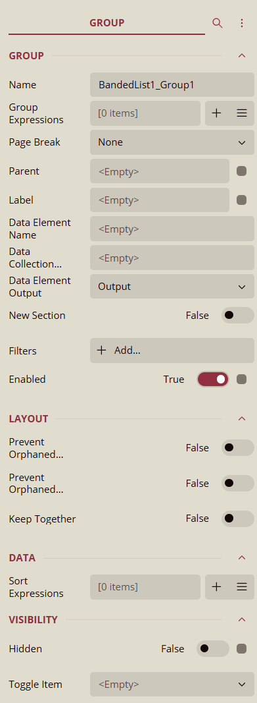Screen dimensions: 257x703
Task: Click the Data Element Name field
Action: [172, 229]
